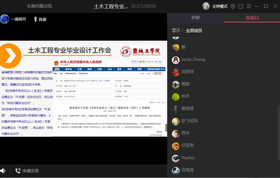Select member Hayley in the list
Viewport: 280px width, 178px height.
click(x=188, y=158)
